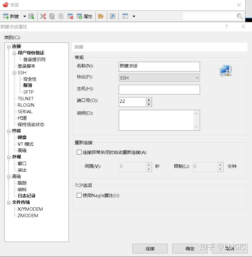Click the copy session icon
The width and height of the screenshot is (252, 257).
(52, 16)
